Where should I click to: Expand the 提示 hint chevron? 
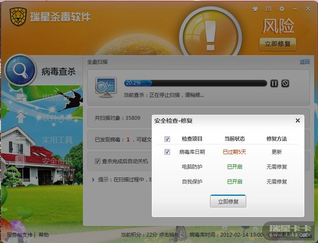click(x=93, y=180)
